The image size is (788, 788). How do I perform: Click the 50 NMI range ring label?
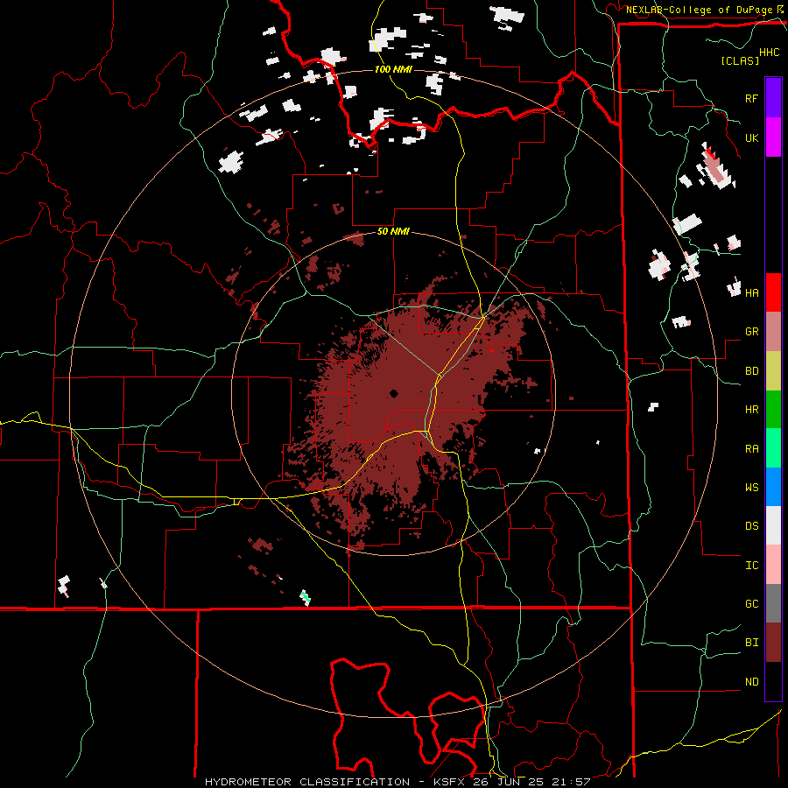[x=393, y=232]
